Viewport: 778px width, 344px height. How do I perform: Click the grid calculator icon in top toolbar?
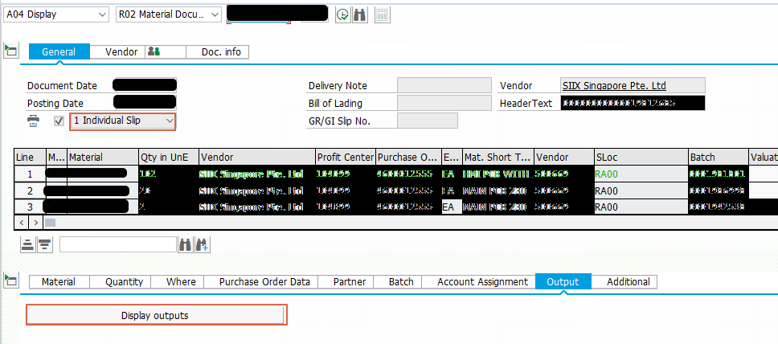382,15
